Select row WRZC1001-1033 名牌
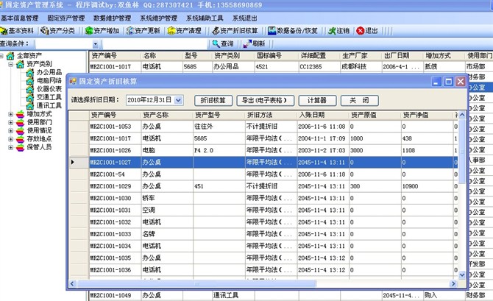Screen dimensions: 493x301 click(263, 234)
